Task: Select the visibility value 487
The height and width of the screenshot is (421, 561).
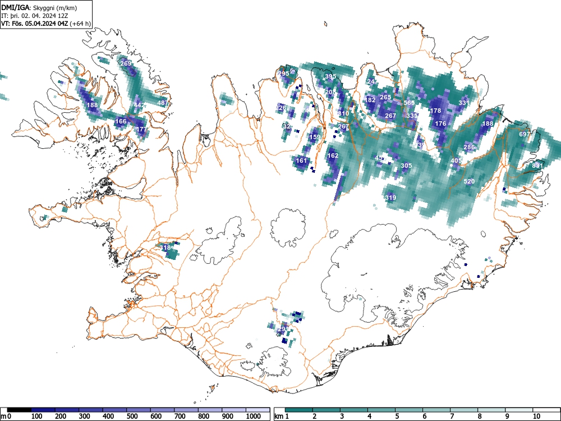Action: pyautogui.click(x=163, y=103)
